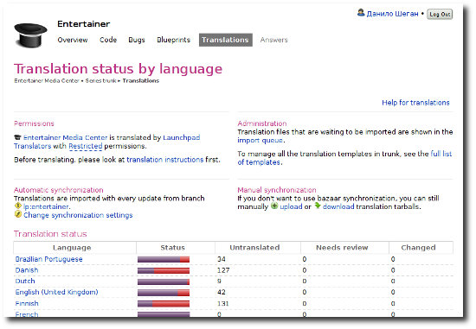Click the Translation status section heading

click(50, 234)
